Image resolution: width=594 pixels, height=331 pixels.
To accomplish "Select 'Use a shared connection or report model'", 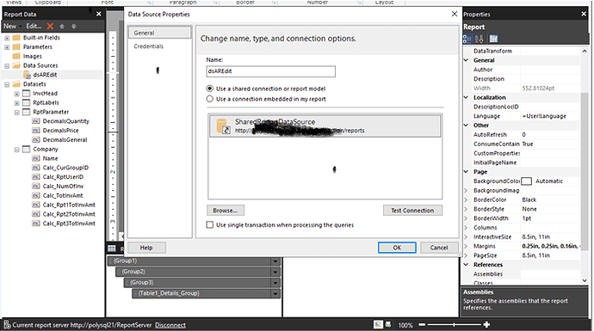I will point(210,89).
